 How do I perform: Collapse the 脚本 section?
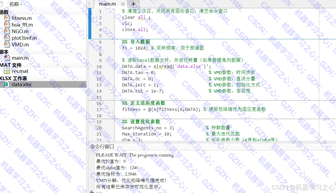[4, 51]
